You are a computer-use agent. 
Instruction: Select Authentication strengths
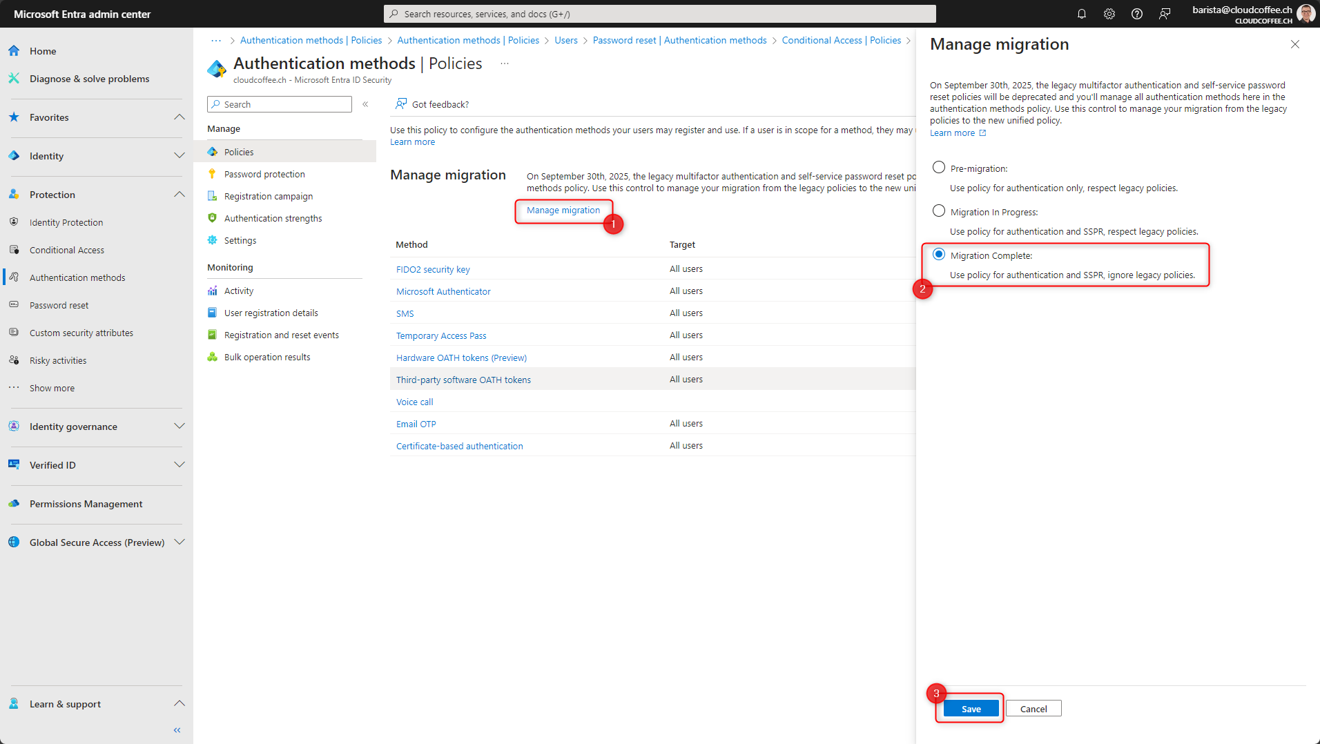point(273,218)
